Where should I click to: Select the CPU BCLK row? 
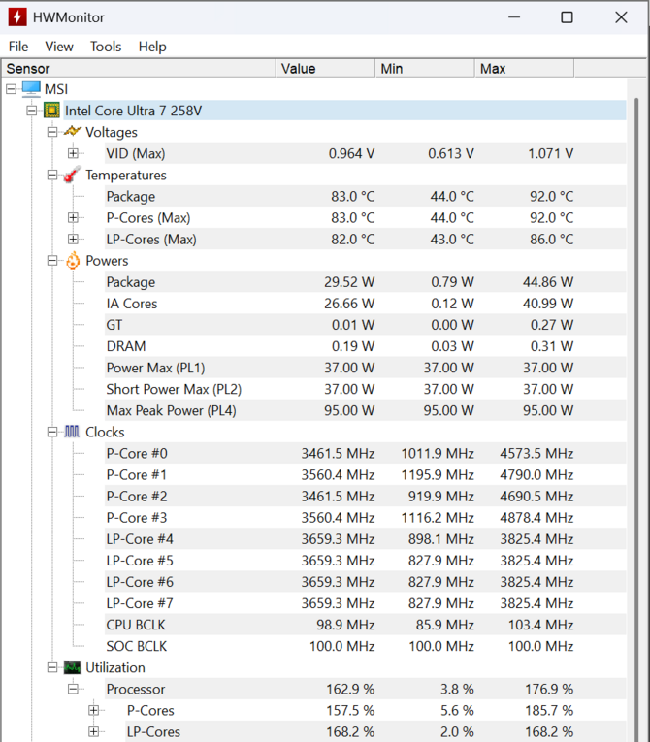[x=365, y=625]
